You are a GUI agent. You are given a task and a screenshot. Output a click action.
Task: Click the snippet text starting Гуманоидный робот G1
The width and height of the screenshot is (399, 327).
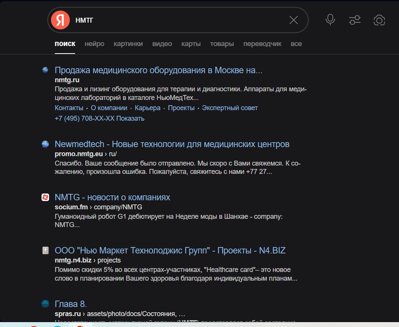[x=169, y=221]
